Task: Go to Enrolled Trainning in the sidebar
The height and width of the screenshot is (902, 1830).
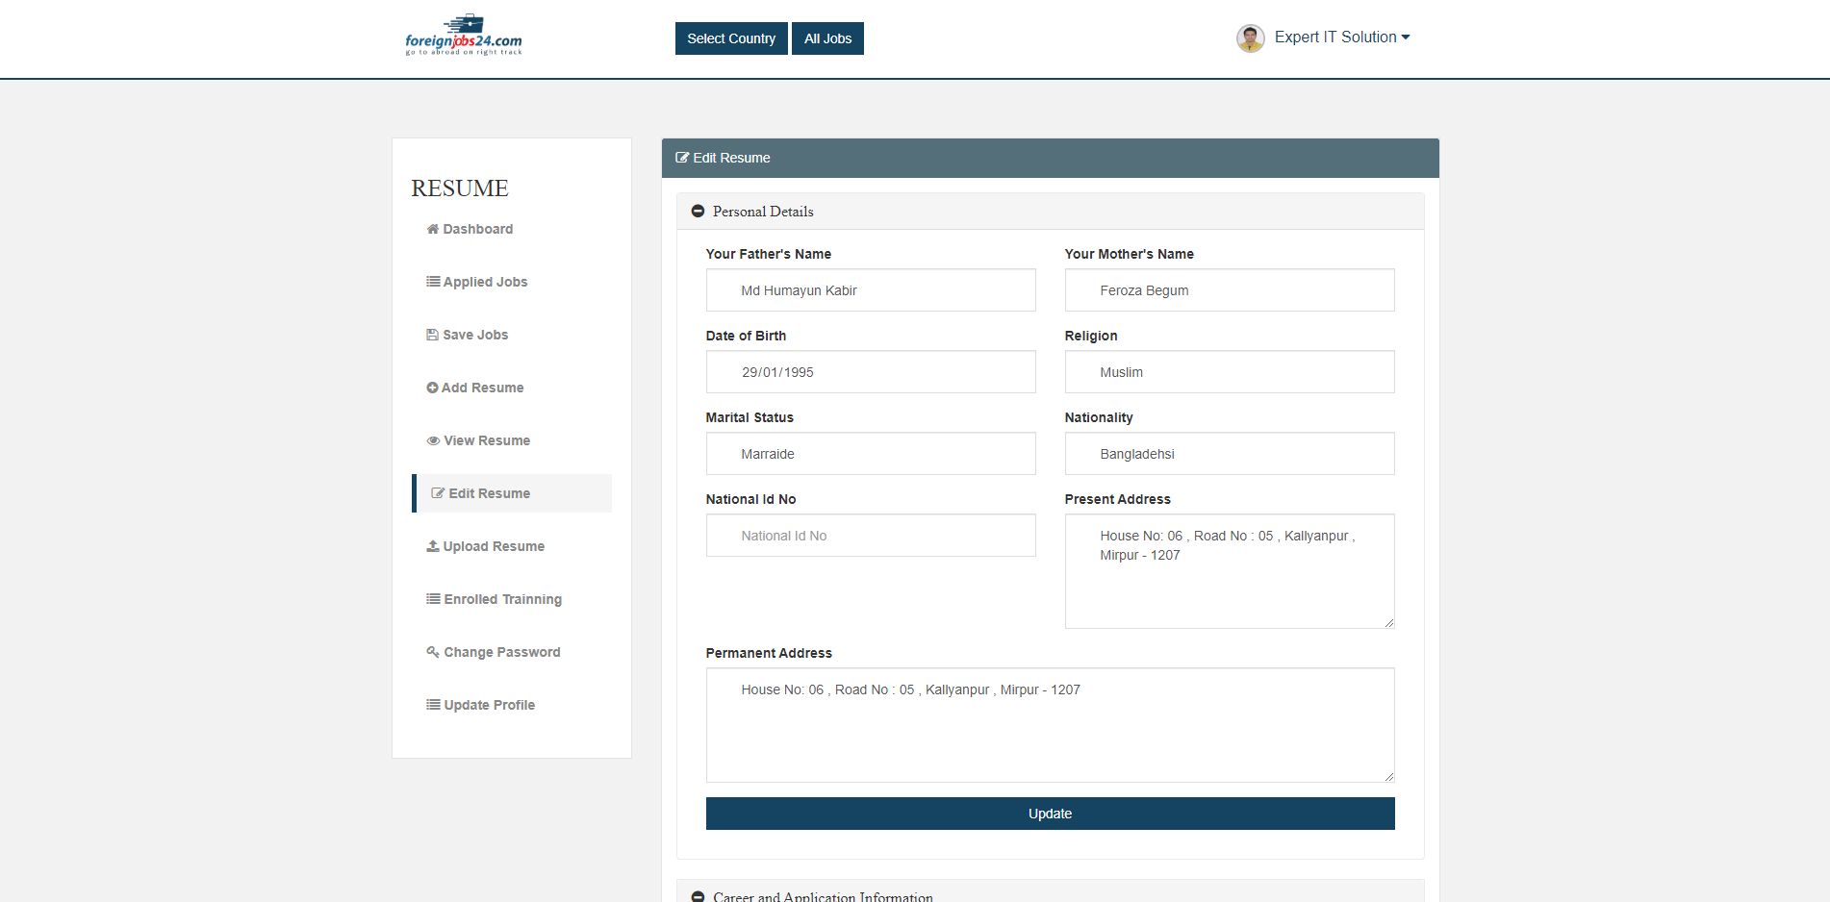Action: 502,599
